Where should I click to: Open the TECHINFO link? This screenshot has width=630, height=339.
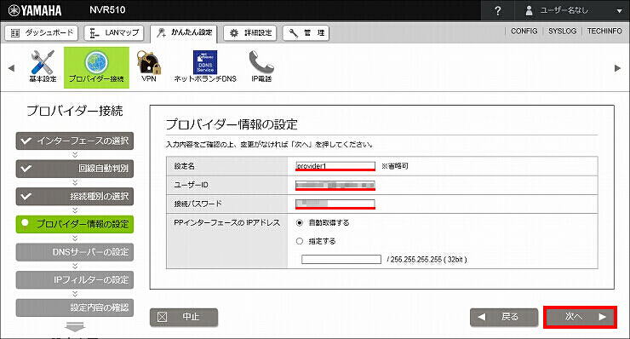pos(604,31)
